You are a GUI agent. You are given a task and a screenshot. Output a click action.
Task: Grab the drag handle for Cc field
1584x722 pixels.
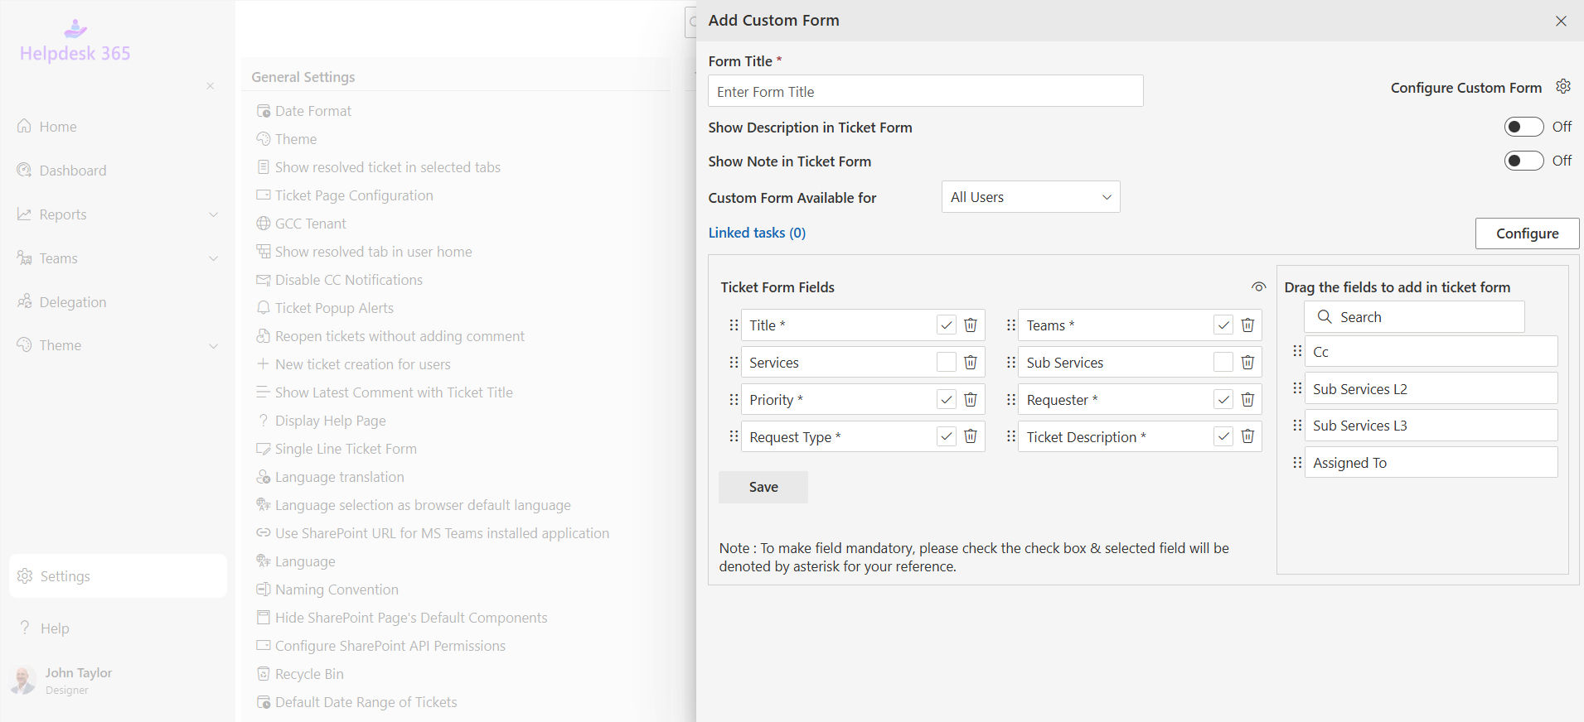(1297, 351)
